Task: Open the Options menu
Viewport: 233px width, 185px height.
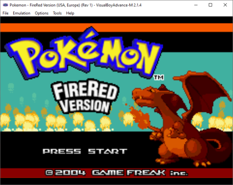Action: tap(41, 13)
